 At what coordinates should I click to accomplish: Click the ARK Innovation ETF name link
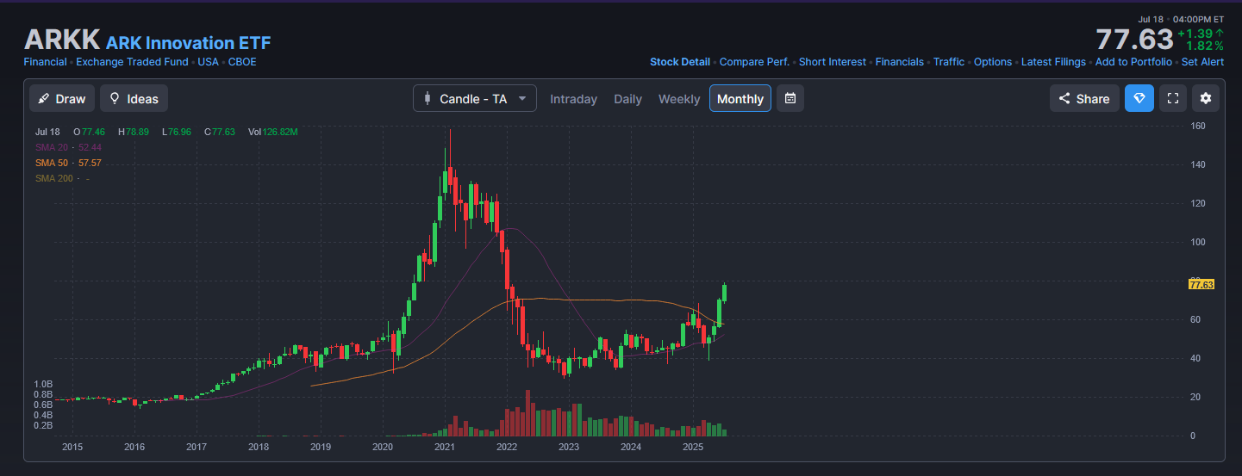[x=188, y=42]
